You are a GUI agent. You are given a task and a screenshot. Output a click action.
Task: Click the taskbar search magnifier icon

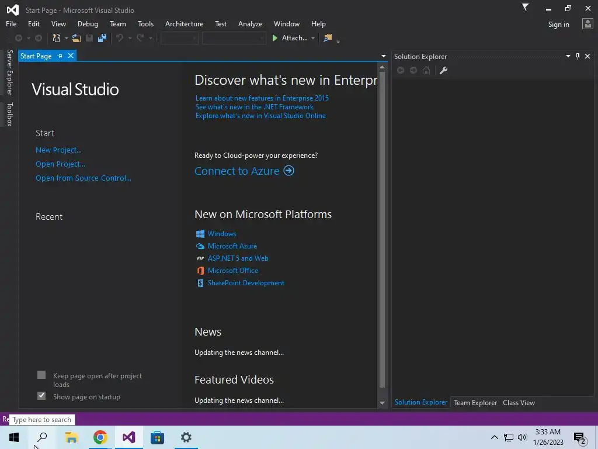tap(42, 437)
